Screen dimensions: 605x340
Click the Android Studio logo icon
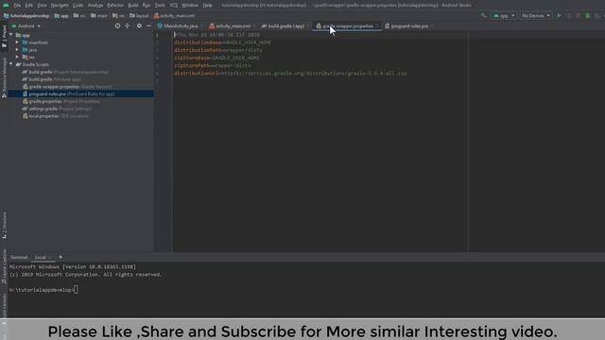[x=6, y=5]
